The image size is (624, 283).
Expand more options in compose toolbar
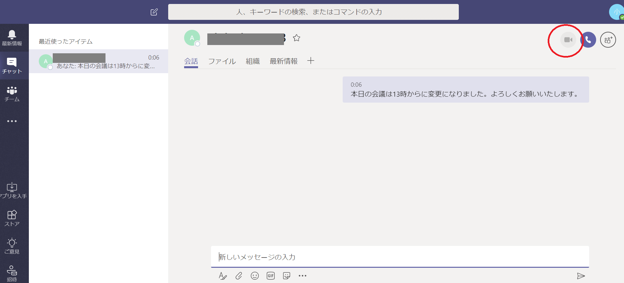pyautogui.click(x=303, y=276)
